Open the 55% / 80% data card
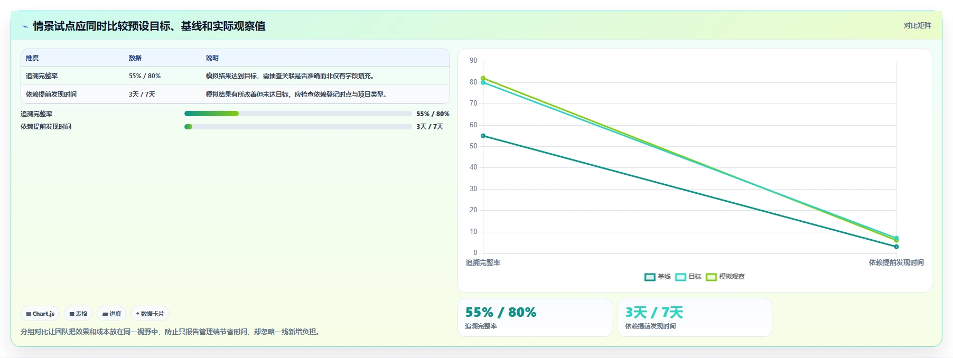 click(535, 317)
